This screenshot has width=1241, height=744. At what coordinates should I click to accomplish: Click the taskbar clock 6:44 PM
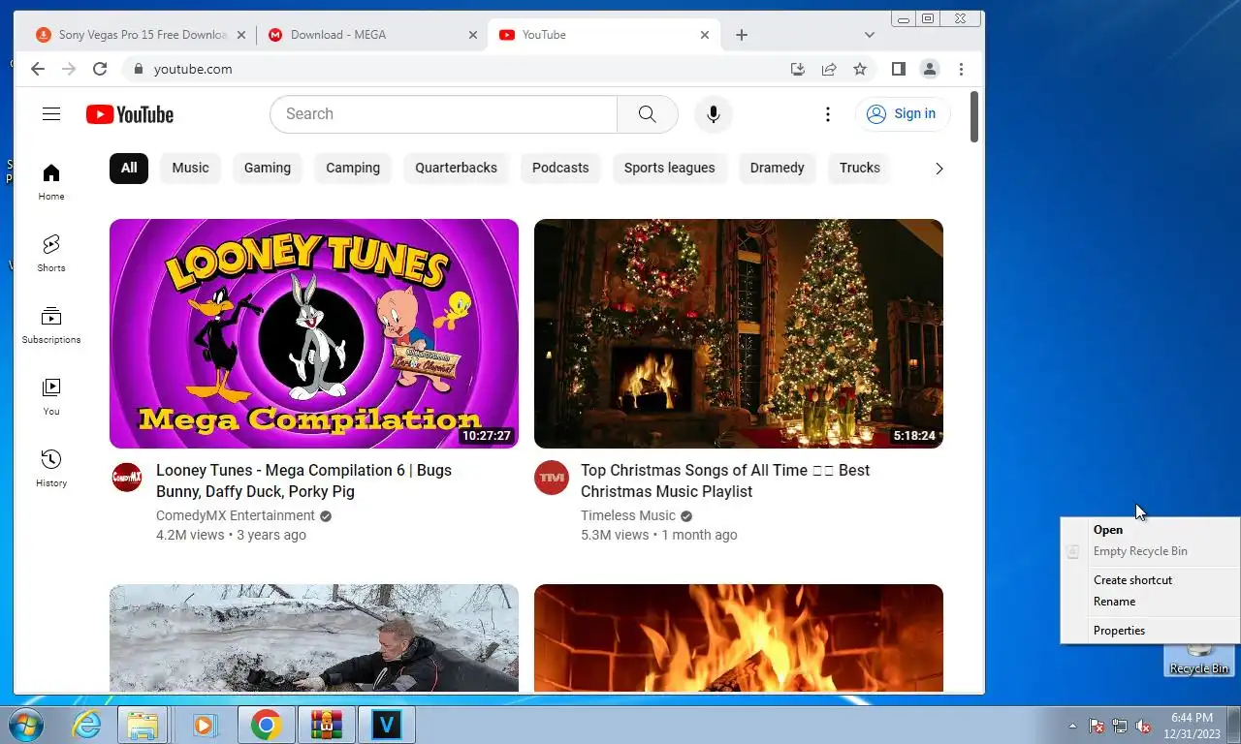(x=1192, y=718)
